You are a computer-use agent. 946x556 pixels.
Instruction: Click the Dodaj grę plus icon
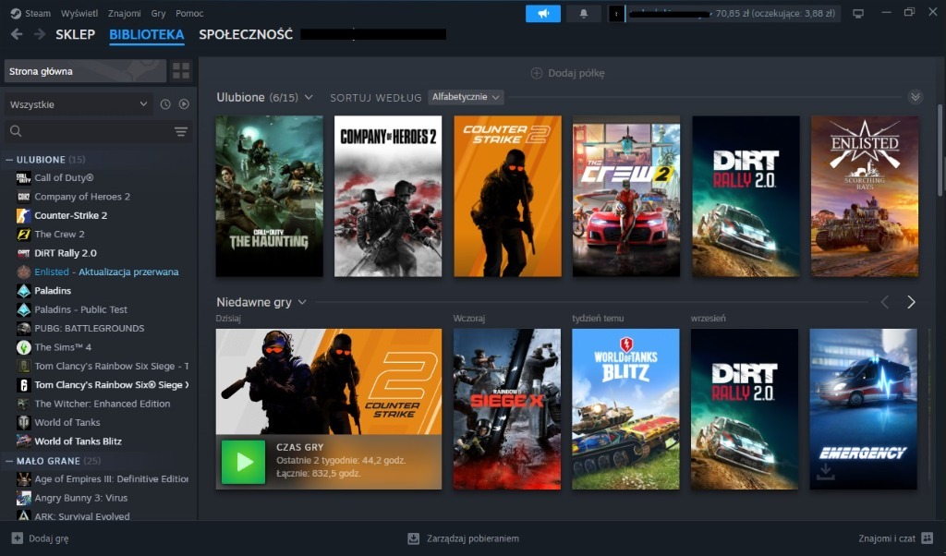pos(17,538)
